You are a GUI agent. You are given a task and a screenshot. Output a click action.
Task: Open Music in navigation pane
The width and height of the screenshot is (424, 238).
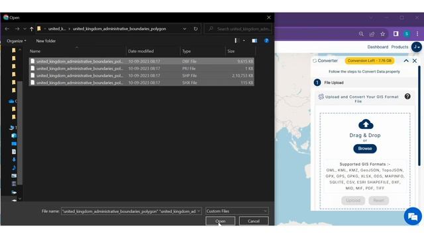coord(14,168)
